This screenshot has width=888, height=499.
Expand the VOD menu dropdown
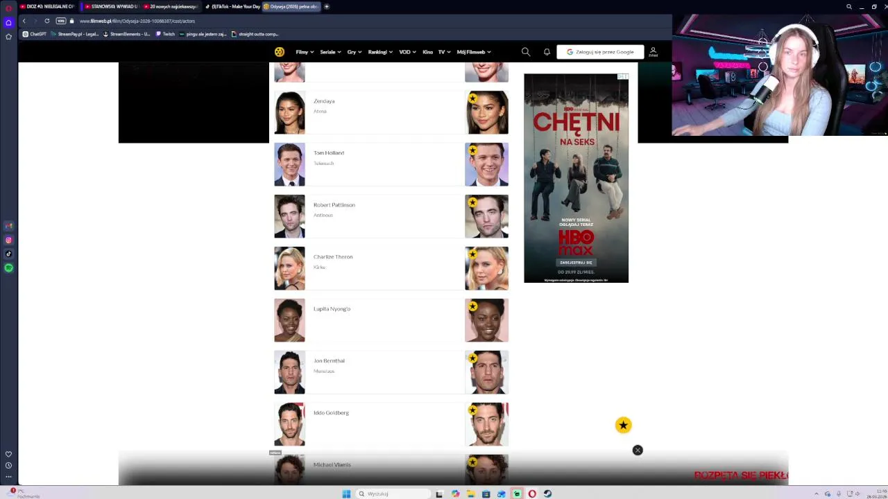(x=407, y=52)
